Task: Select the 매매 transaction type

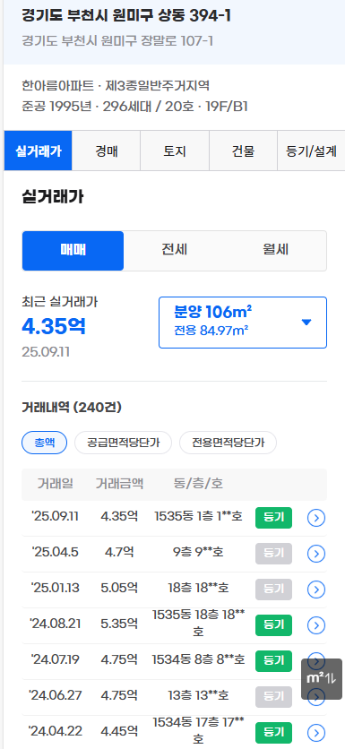Action: [x=73, y=251]
